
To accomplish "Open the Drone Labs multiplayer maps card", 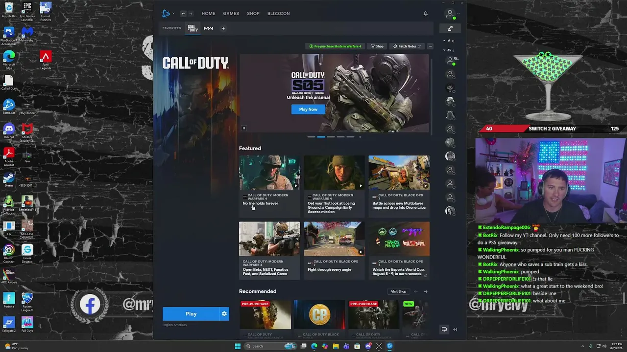I will (399, 186).
